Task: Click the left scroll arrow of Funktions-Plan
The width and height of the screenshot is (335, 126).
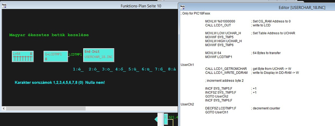Action: (3, 108)
